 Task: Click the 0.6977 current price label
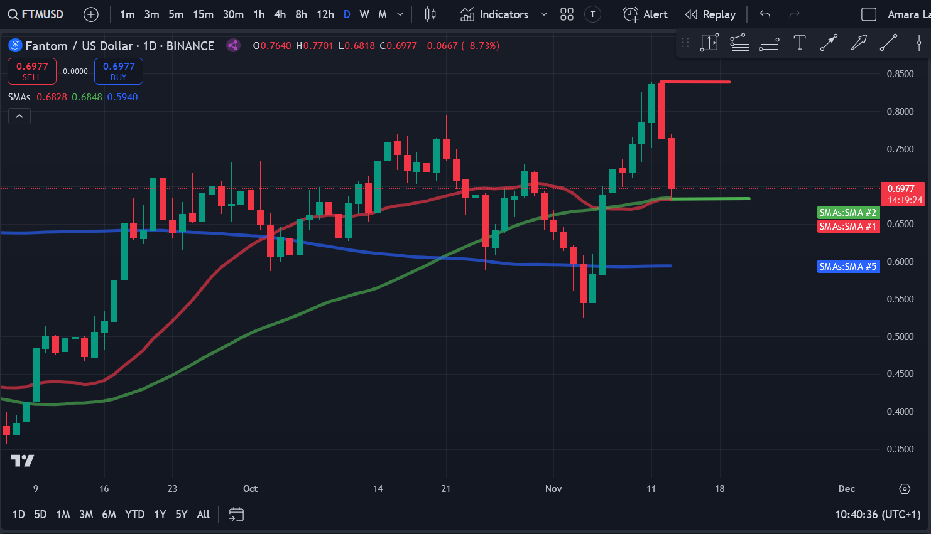tap(902, 194)
